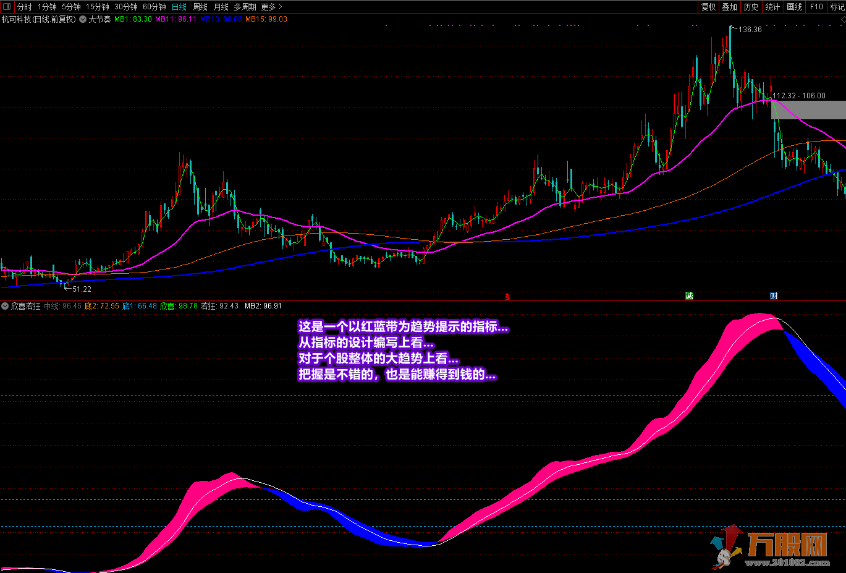Click the text line 这是一个以红蓝带为趋势提示的指标

(x=404, y=327)
